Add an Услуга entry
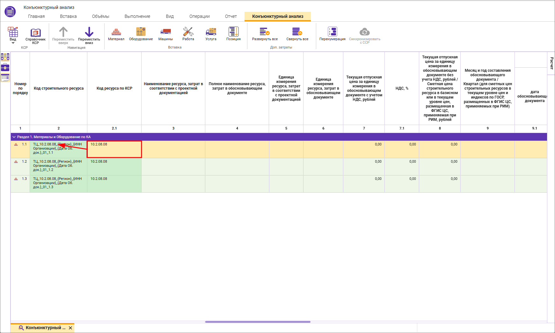Viewport: 555px width, 333px height. click(211, 34)
